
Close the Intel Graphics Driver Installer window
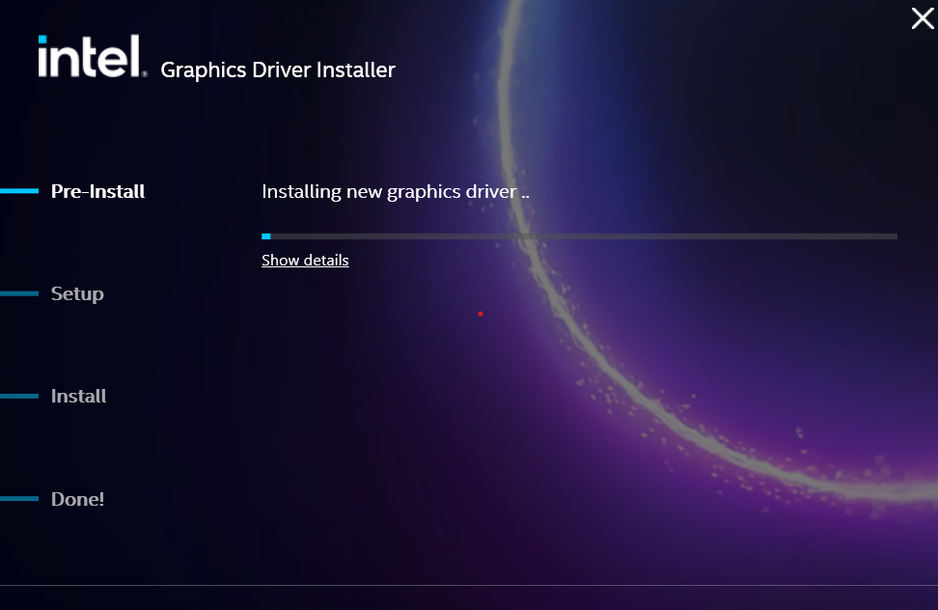tap(923, 18)
